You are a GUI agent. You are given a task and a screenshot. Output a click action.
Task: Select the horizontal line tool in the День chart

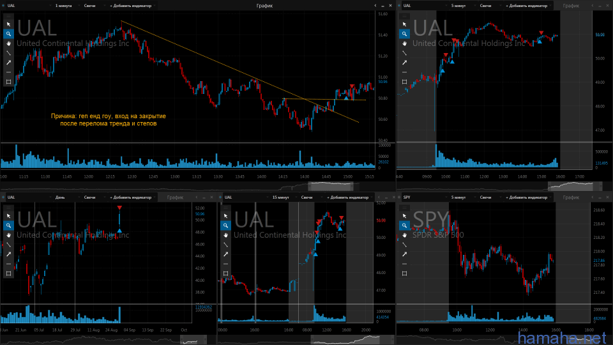(x=8, y=264)
